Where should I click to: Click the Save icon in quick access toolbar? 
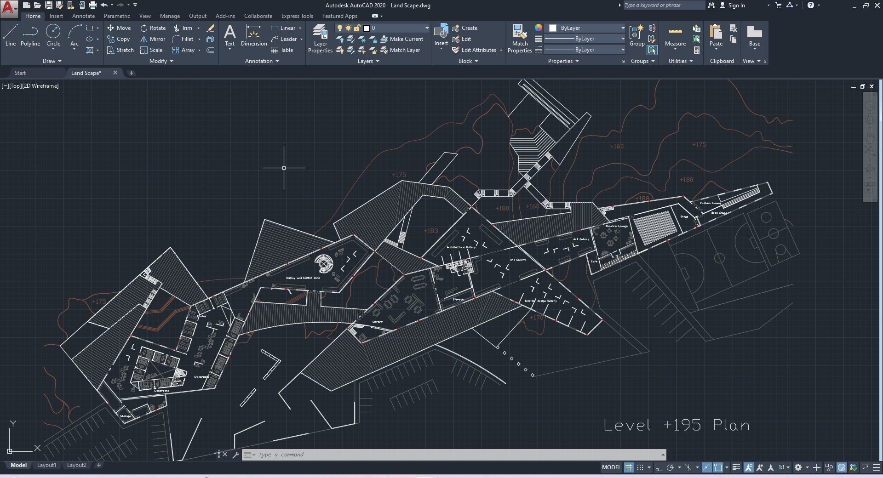48,6
